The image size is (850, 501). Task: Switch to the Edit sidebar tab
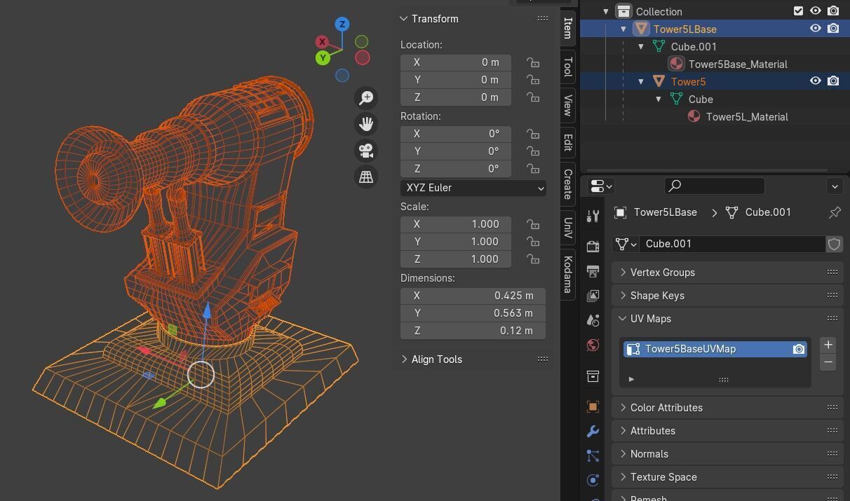point(568,142)
